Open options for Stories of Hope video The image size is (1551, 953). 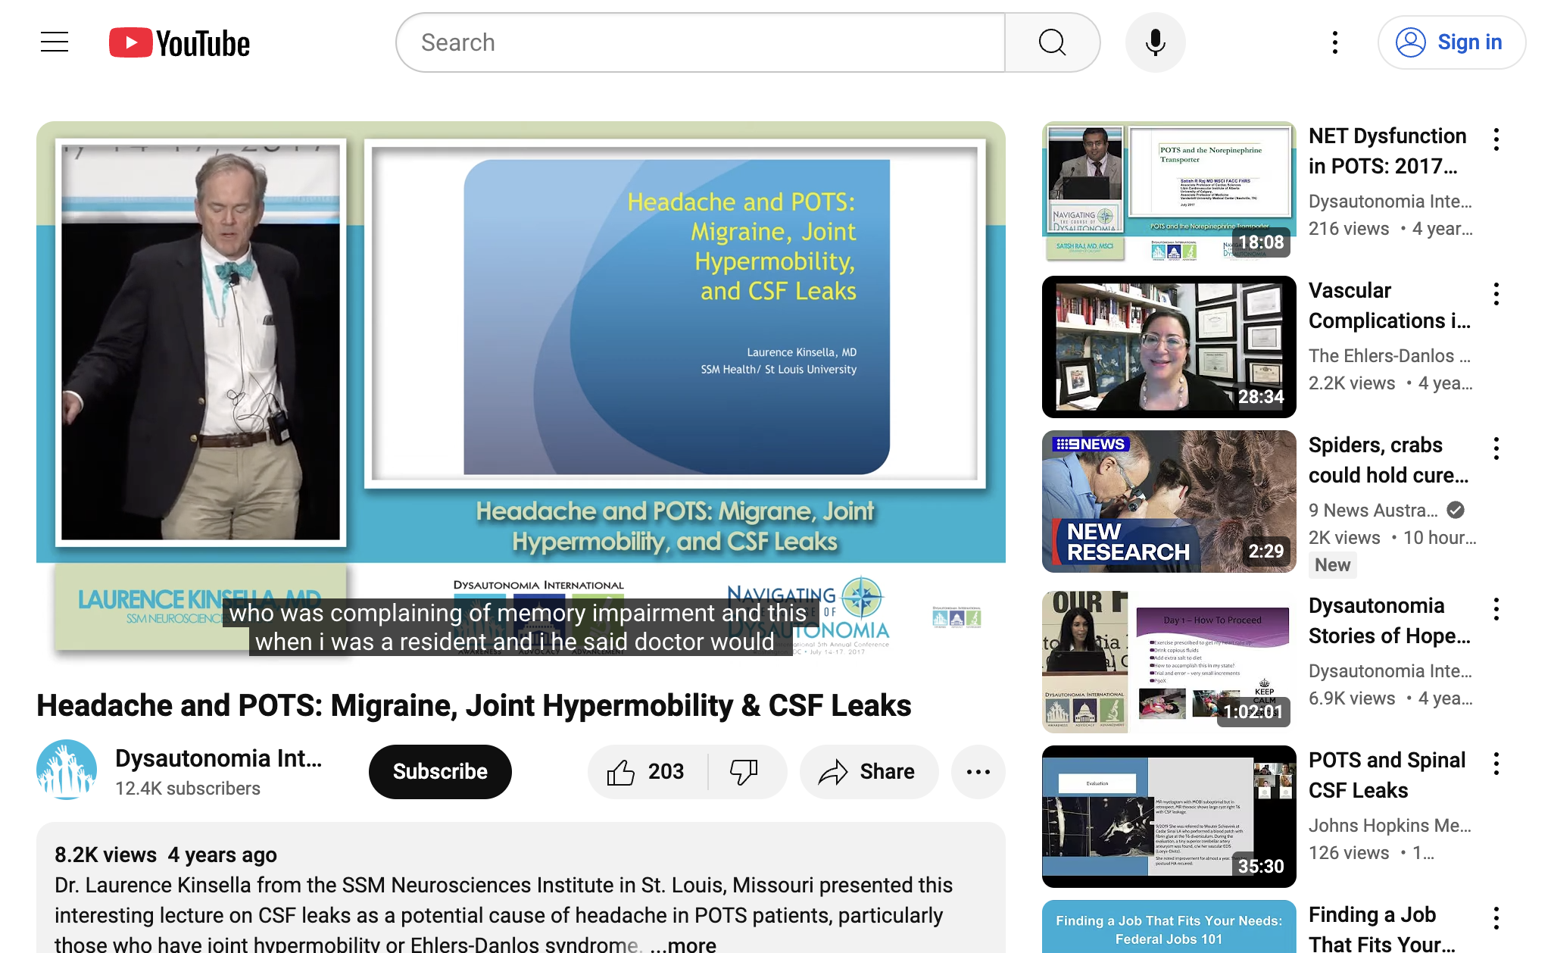pos(1496,609)
